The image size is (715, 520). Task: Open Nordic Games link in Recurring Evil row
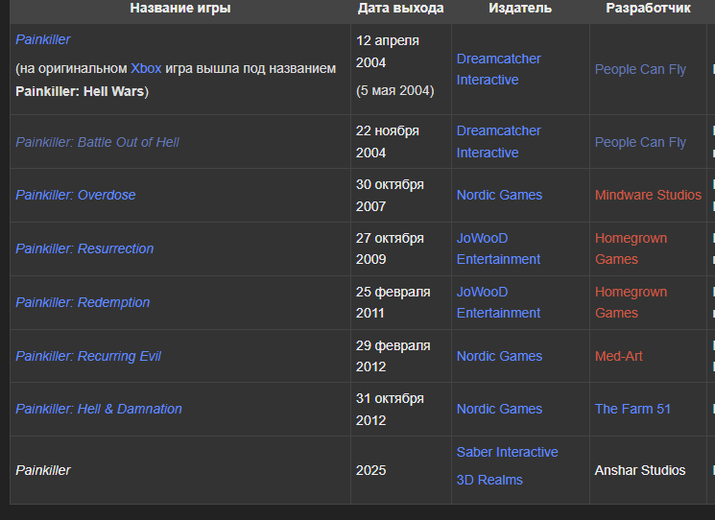point(499,356)
